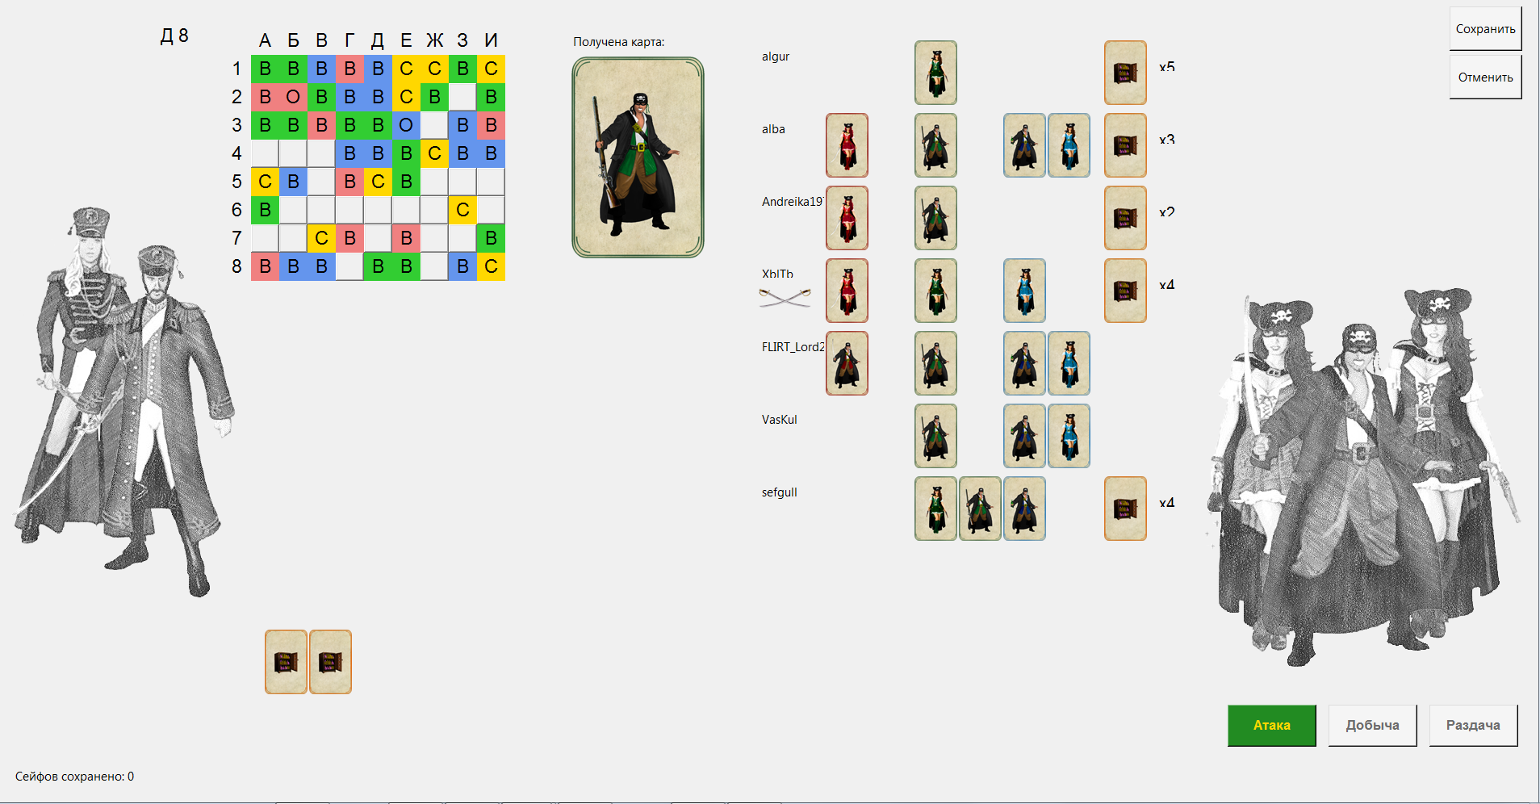
Task: Click player name VasKul
Action: tap(780, 420)
